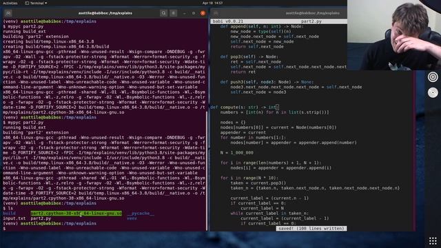Viewport: 441px width, 248px height.
Task: Close the left terminal window
Action: 203,13
